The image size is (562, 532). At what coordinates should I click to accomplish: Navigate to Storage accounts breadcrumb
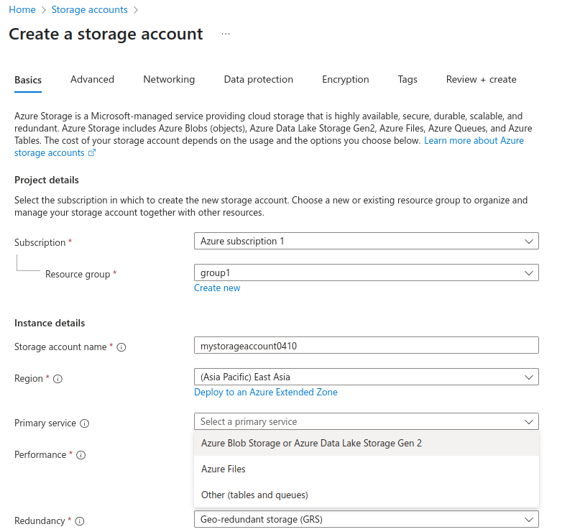click(x=90, y=10)
